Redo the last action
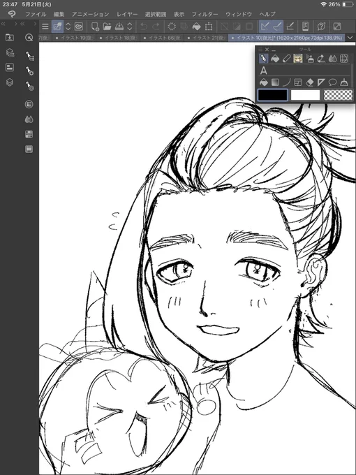The image size is (356, 475). 156,27
